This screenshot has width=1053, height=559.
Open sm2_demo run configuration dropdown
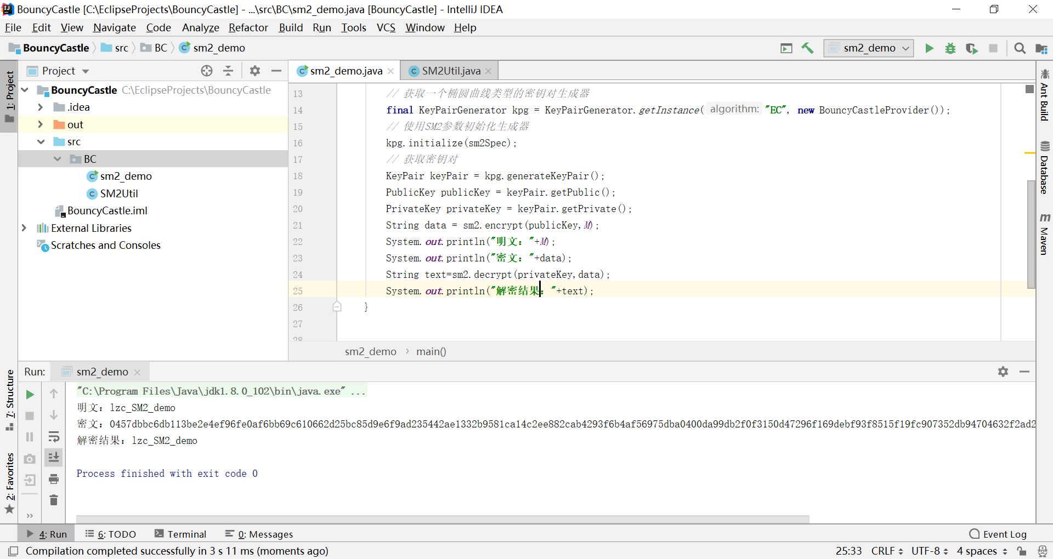pos(869,48)
